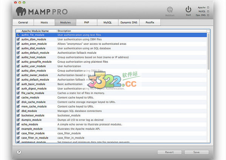This screenshot has width=226, height=160.
Task: Click the green zoom window button
Action: point(24,3)
